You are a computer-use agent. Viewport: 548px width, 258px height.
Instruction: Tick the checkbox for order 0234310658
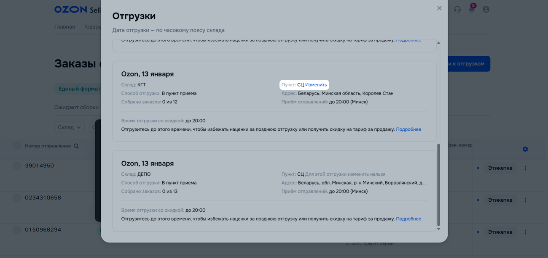point(17,197)
